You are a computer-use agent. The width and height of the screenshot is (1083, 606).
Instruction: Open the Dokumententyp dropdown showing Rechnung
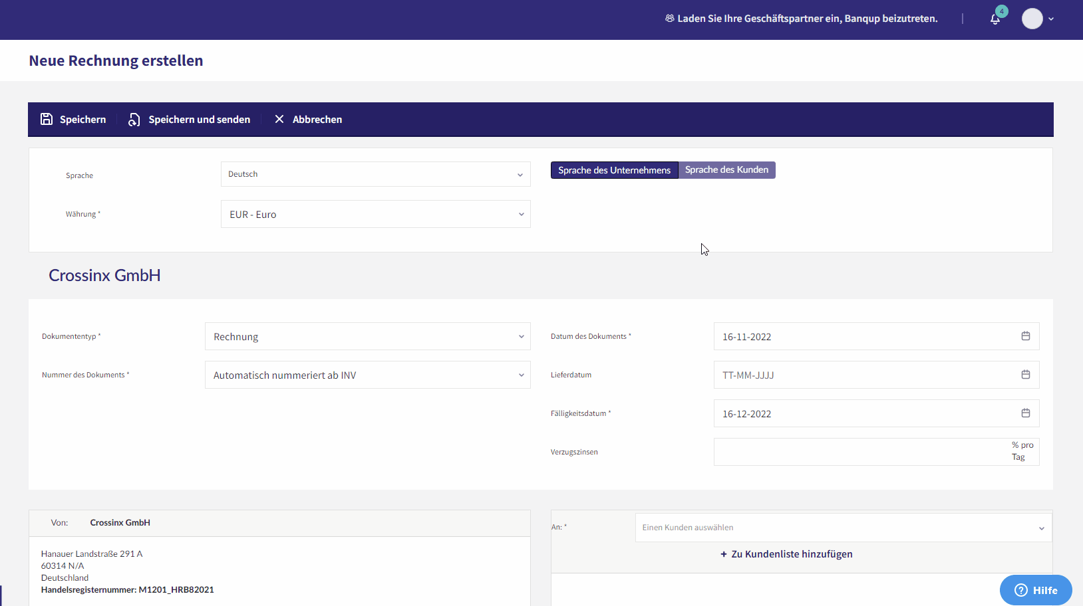pyautogui.click(x=368, y=336)
